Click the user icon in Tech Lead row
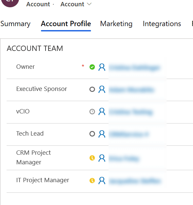 click(102, 134)
